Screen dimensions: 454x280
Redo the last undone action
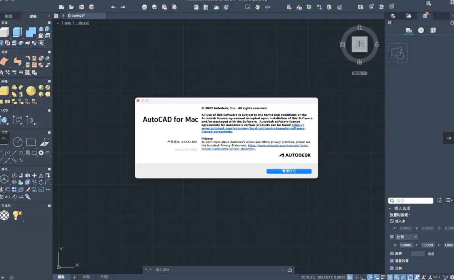tap(123, 7)
